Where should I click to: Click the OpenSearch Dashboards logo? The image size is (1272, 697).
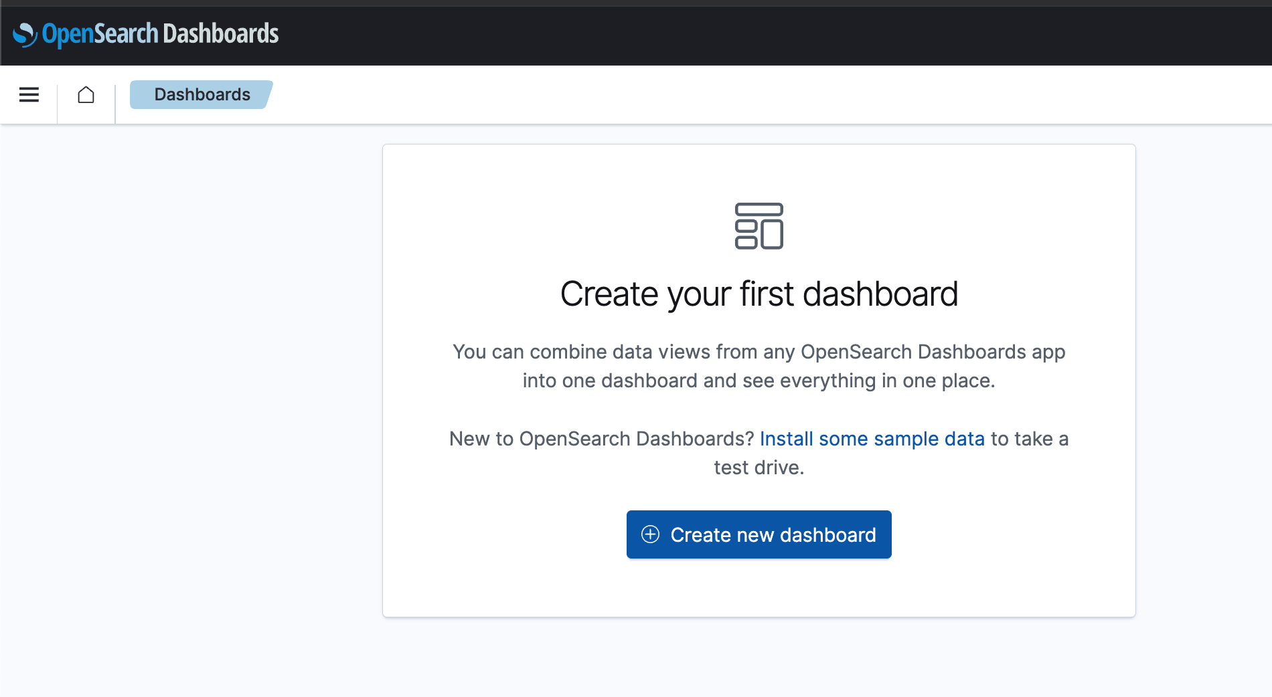click(x=145, y=34)
